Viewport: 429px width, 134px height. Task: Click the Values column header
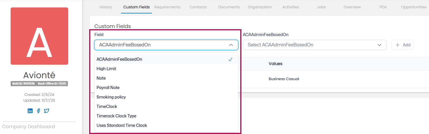pos(275,64)
